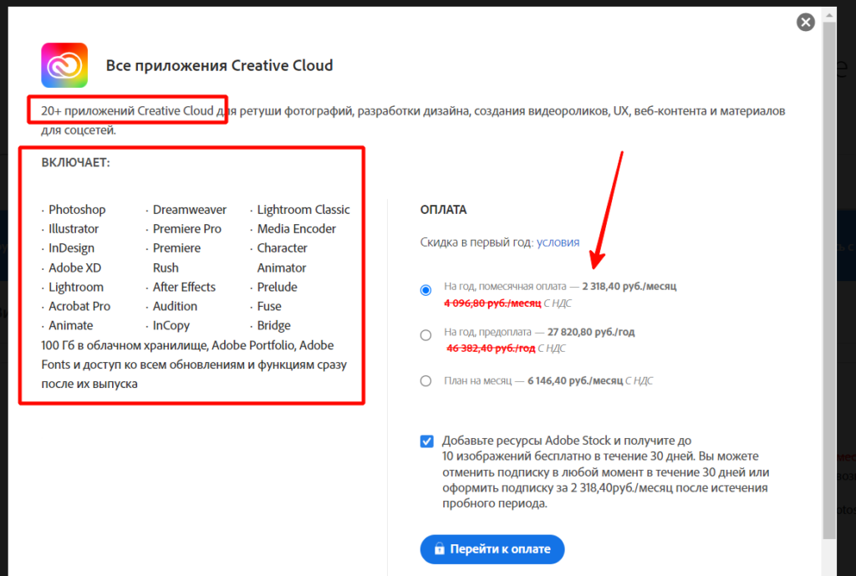The height and width of the screenshot is (576, 856).
Task: Click the 'Все приложения Creative Cloud' heading
Action: [219, 65]
